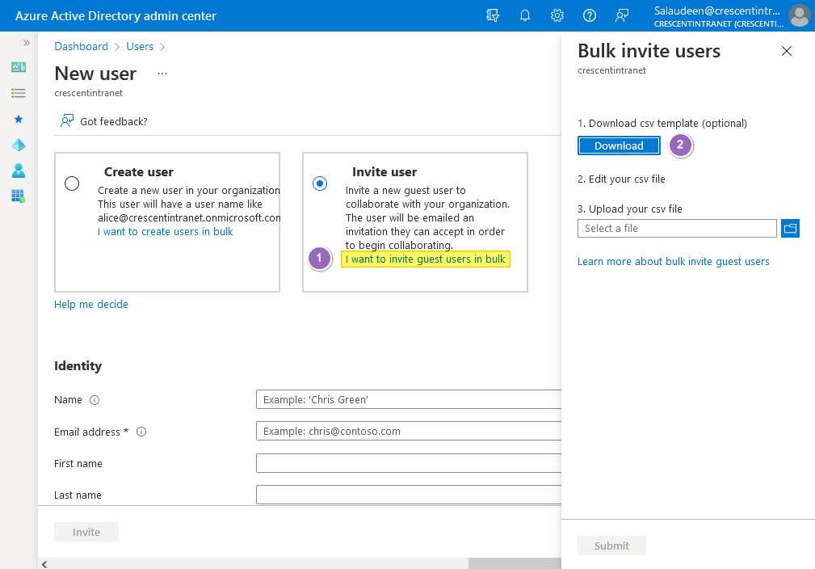Open 'Learn more about bulk invite guest users'
This screenshot has height=569, width=815.
(x=674, y=262)
